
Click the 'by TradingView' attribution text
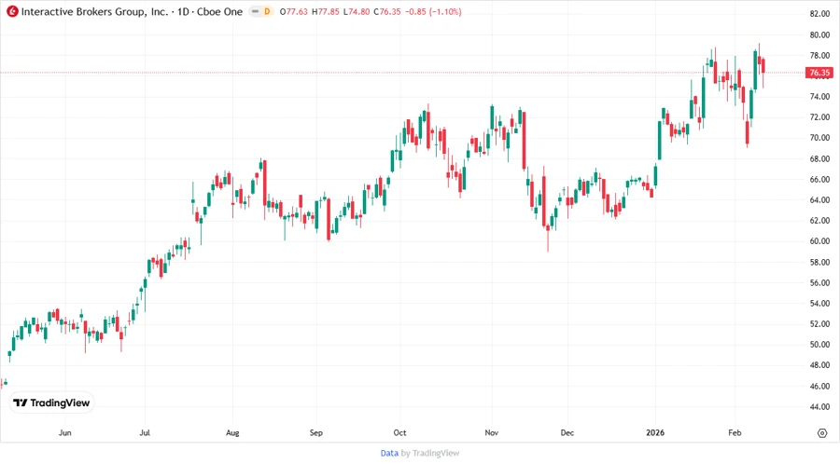[x=430, y=453]
